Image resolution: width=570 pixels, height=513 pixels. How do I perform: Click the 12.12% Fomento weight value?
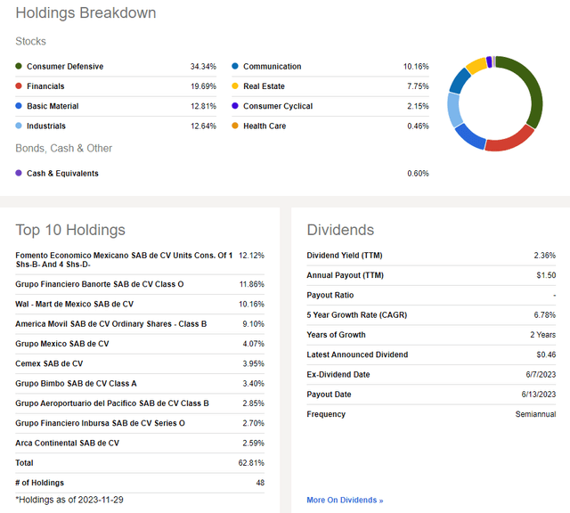[251, 256]
